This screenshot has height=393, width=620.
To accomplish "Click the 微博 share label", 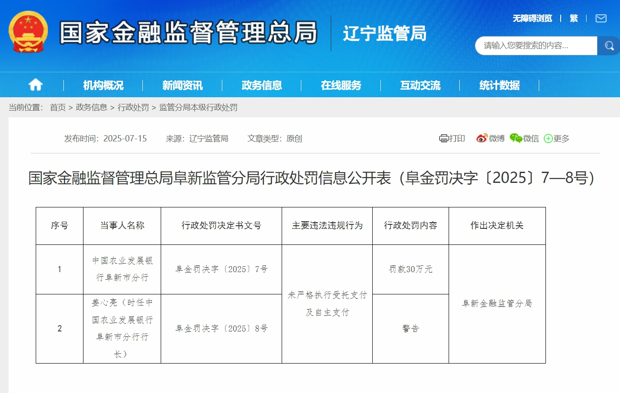I will (497, 139).
